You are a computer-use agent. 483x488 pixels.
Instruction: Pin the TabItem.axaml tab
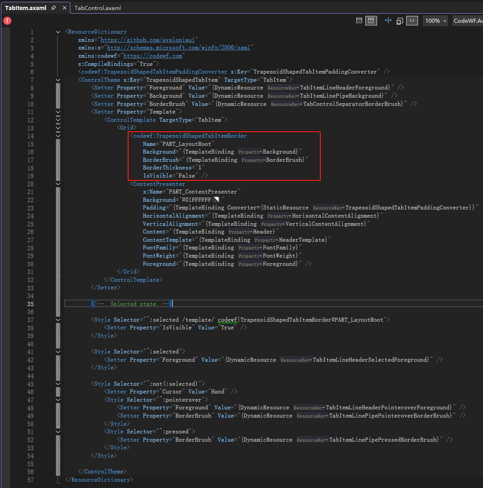click(54, 8)
